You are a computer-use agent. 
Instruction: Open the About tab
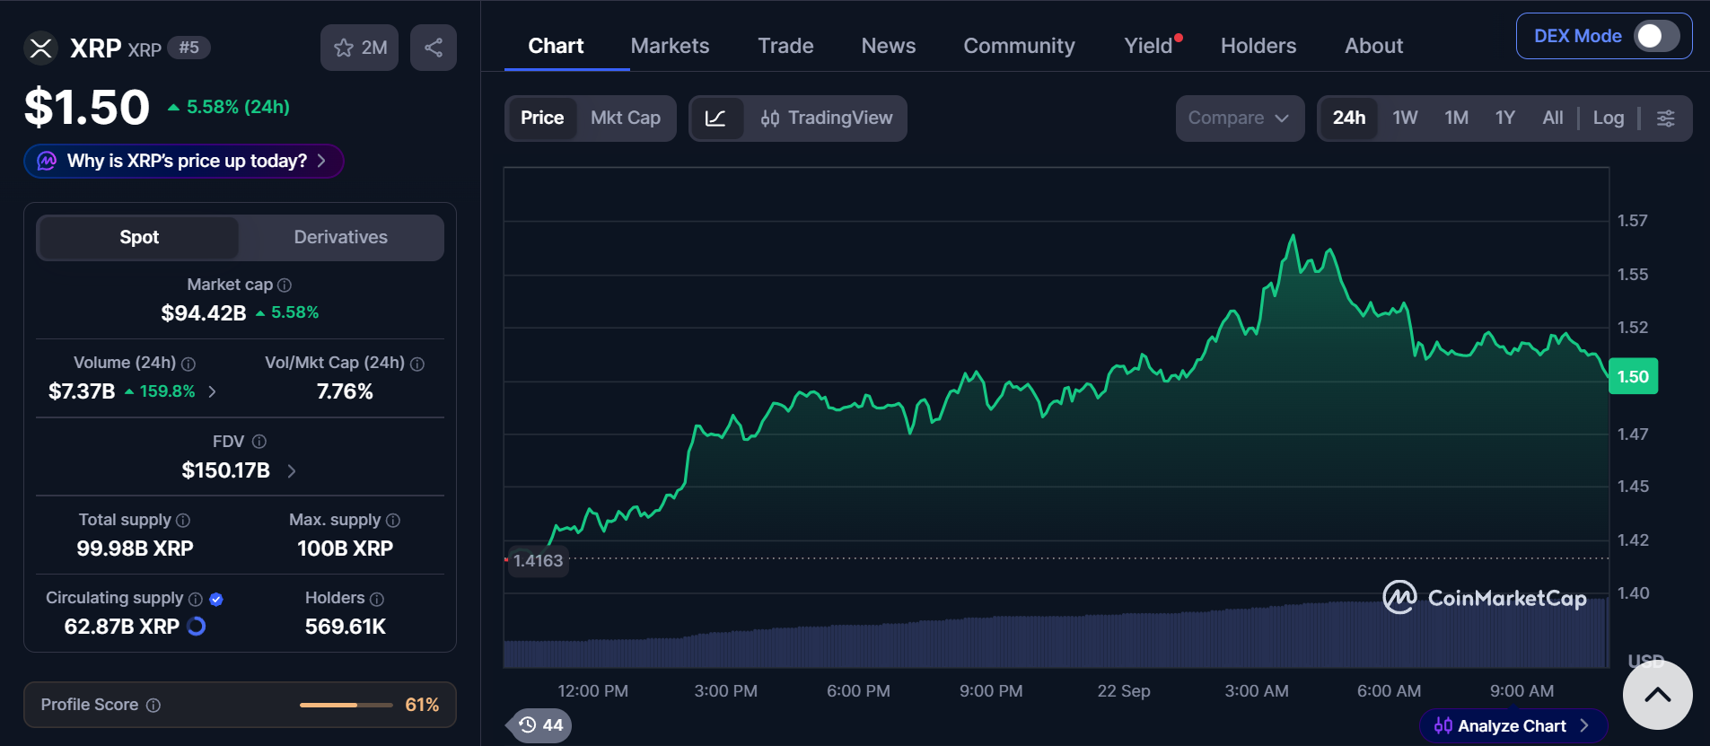click(1373, 46)
